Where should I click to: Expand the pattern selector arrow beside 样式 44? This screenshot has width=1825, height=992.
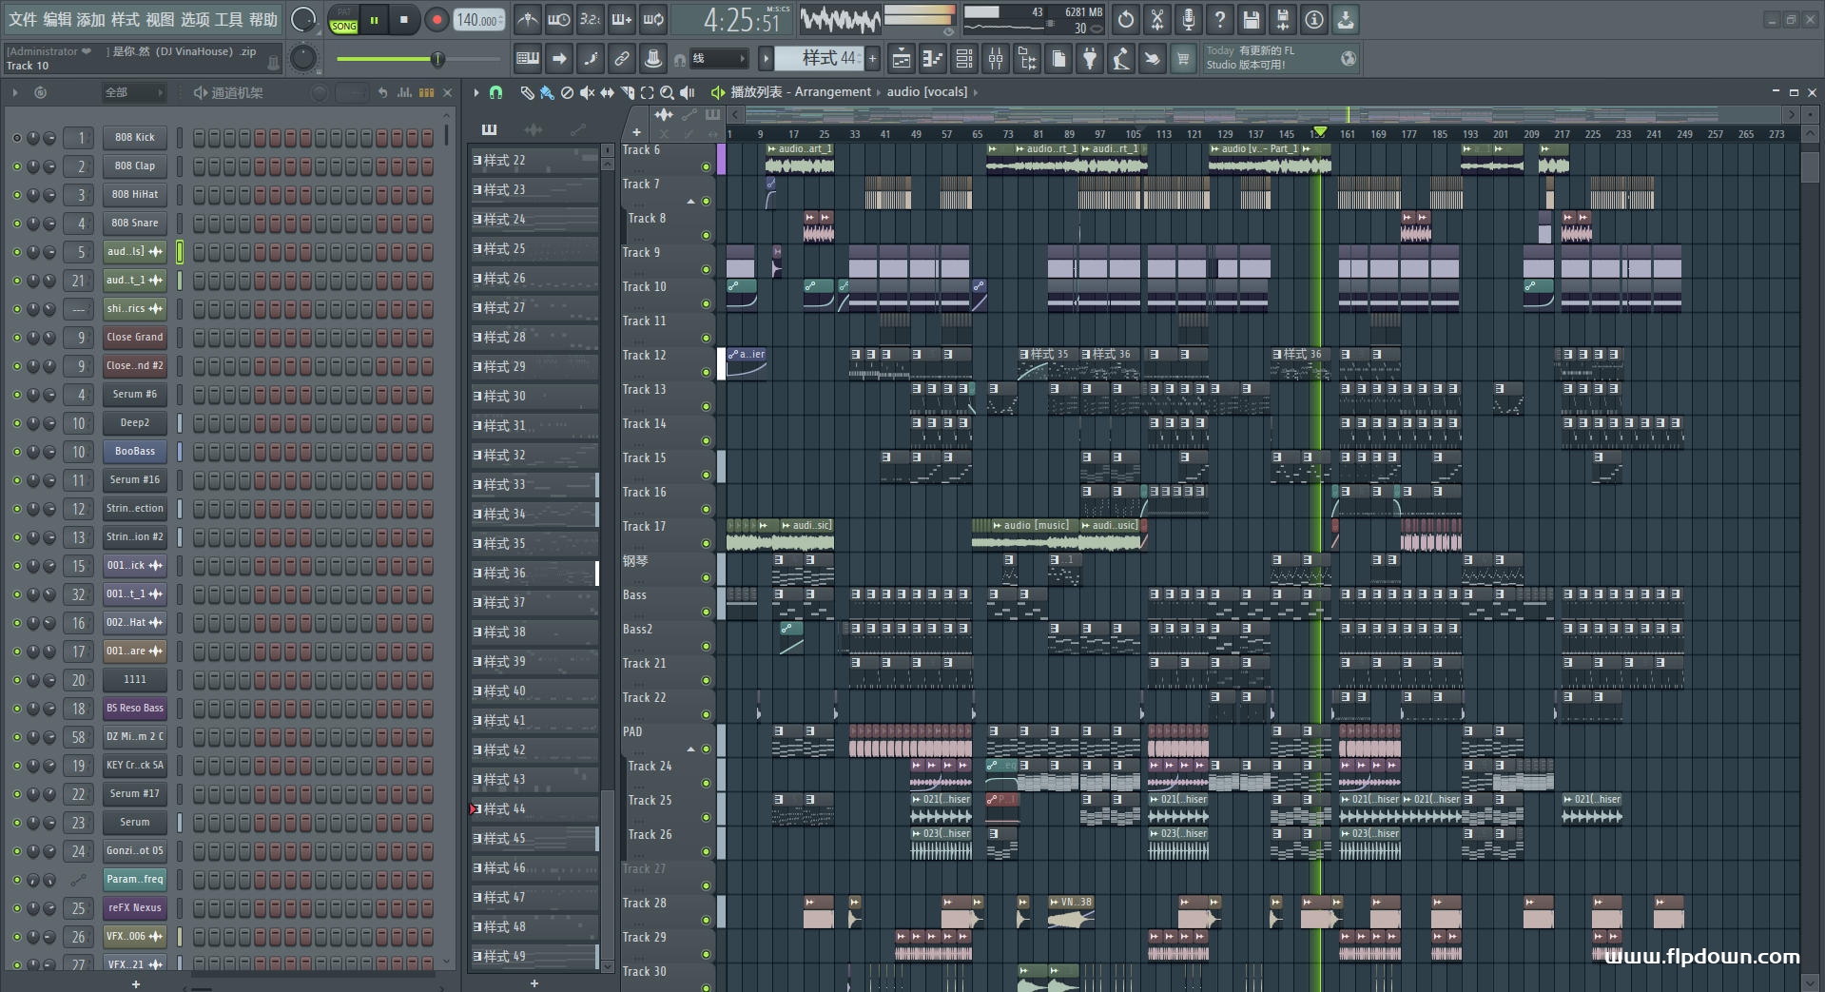click(x=766, y=59)
